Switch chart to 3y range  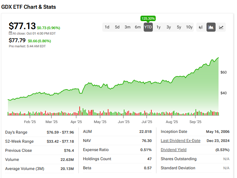[x=169, y=27]
